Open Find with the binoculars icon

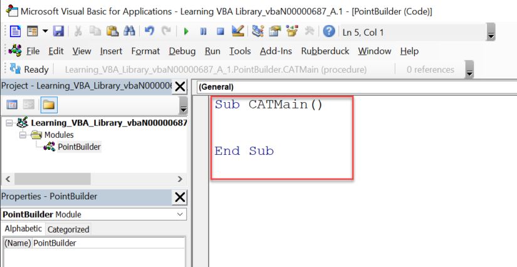coord(129,31)
